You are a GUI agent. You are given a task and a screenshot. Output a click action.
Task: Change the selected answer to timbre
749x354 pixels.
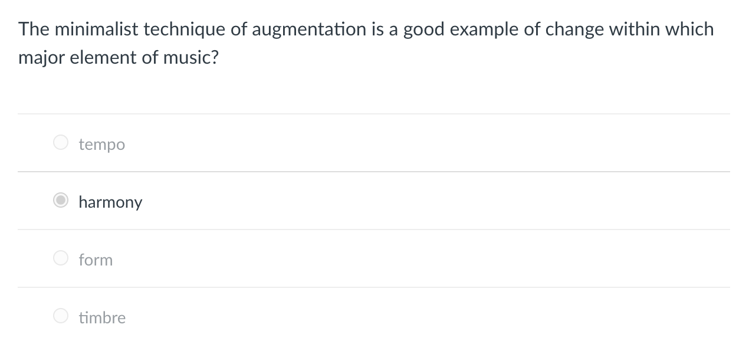60,316
